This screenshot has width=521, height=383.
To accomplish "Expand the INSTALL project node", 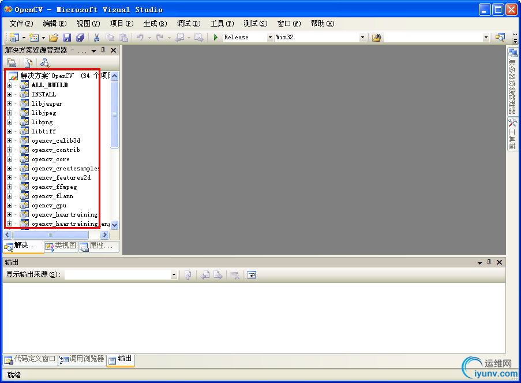I will [x=10, y=95].
